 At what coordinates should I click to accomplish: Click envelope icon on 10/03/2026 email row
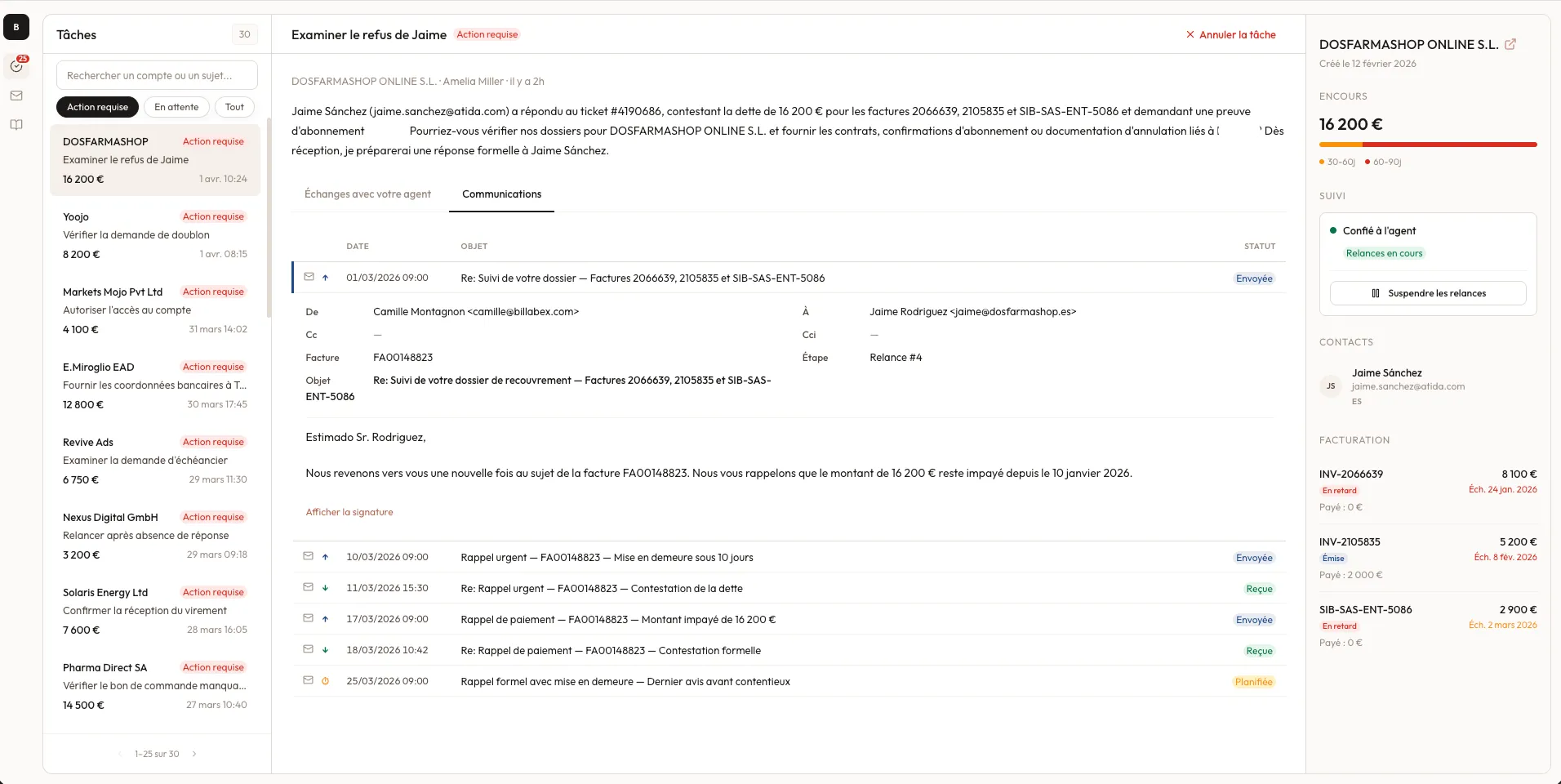(309, 556)
